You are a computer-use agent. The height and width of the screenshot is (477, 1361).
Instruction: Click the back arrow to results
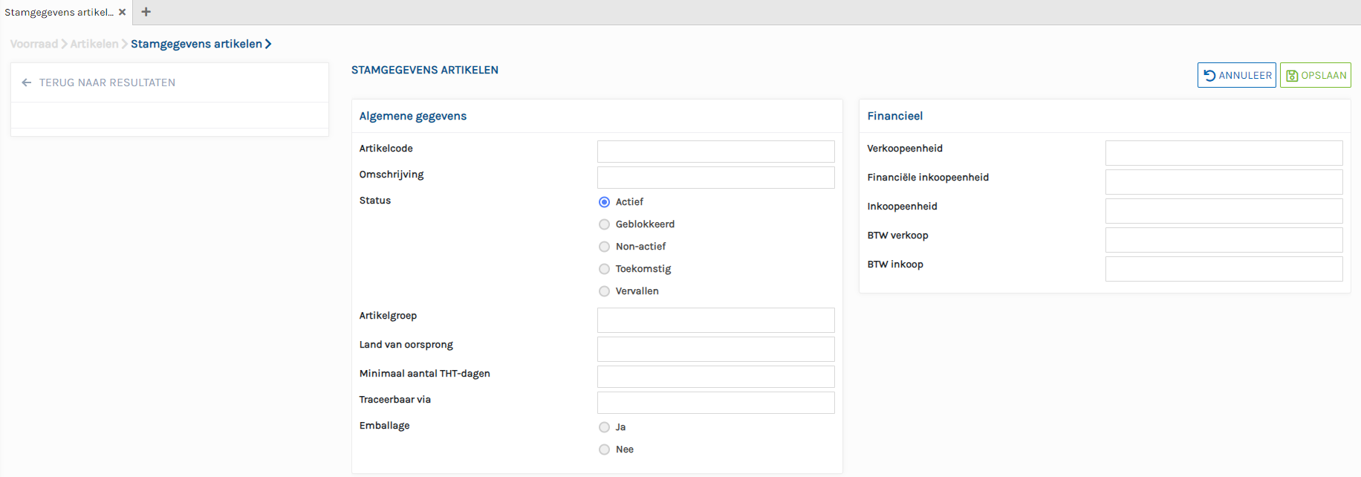[x=27, y=82]
